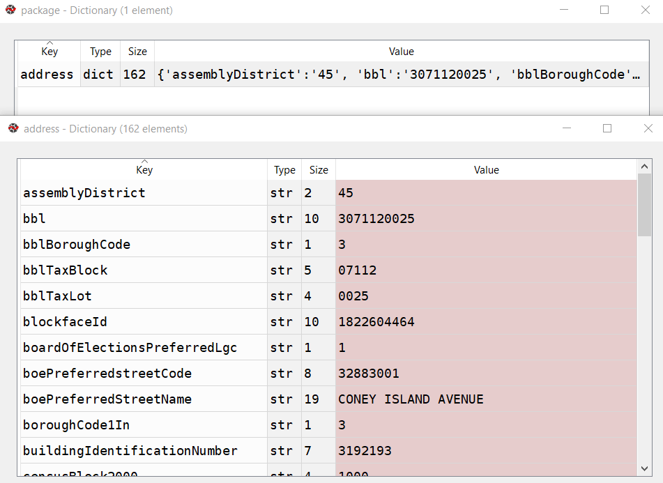Sort by the Type column header

pyautogui.click(x=284, y=169)
